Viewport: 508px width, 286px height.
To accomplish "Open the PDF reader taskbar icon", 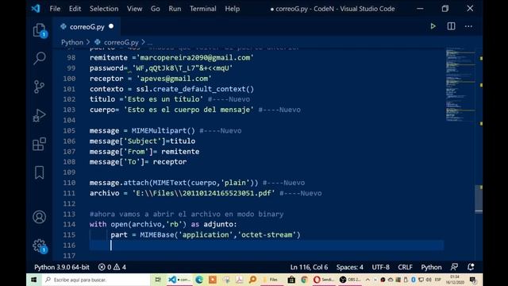I will (240, 280).
